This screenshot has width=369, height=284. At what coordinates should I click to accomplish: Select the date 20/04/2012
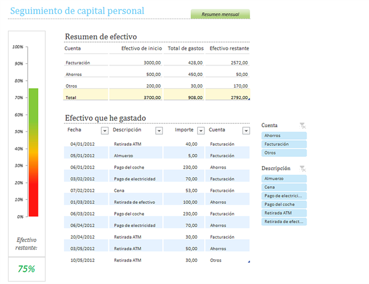pos(83,237)
